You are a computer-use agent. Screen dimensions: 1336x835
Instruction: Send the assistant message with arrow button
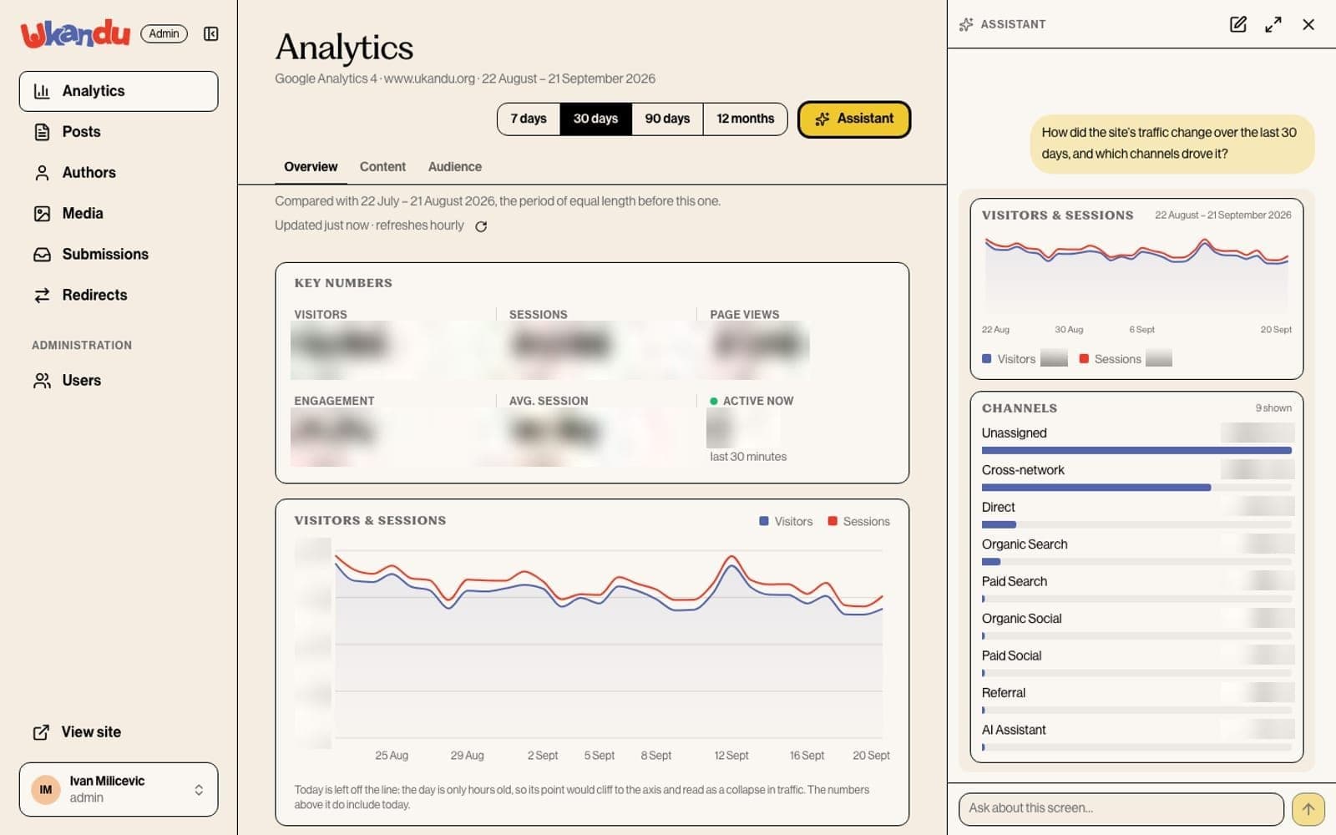point(1308,808)
